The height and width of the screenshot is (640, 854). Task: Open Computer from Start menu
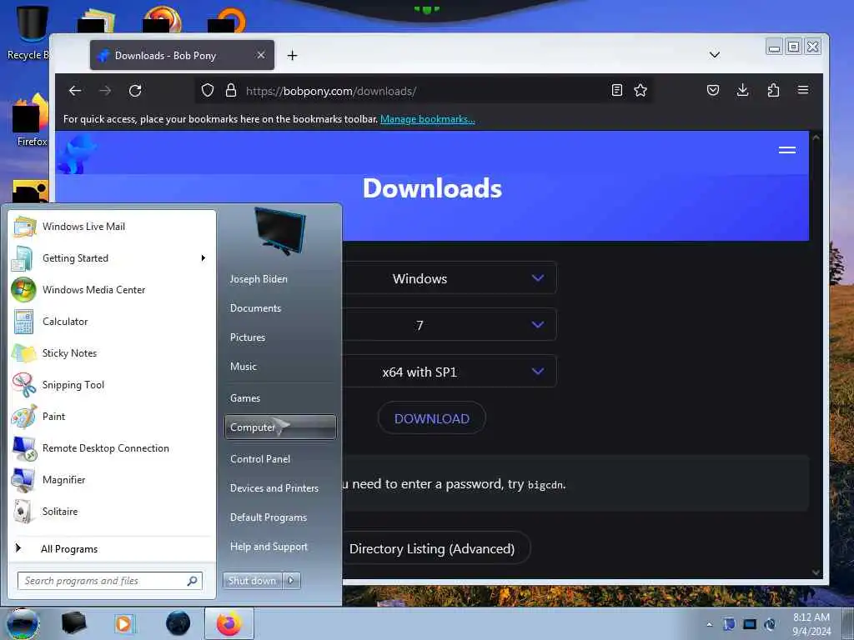(280, 427)
